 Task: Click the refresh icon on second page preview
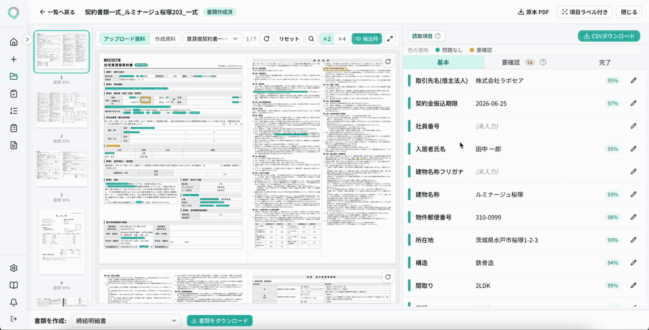coord(388,277)
